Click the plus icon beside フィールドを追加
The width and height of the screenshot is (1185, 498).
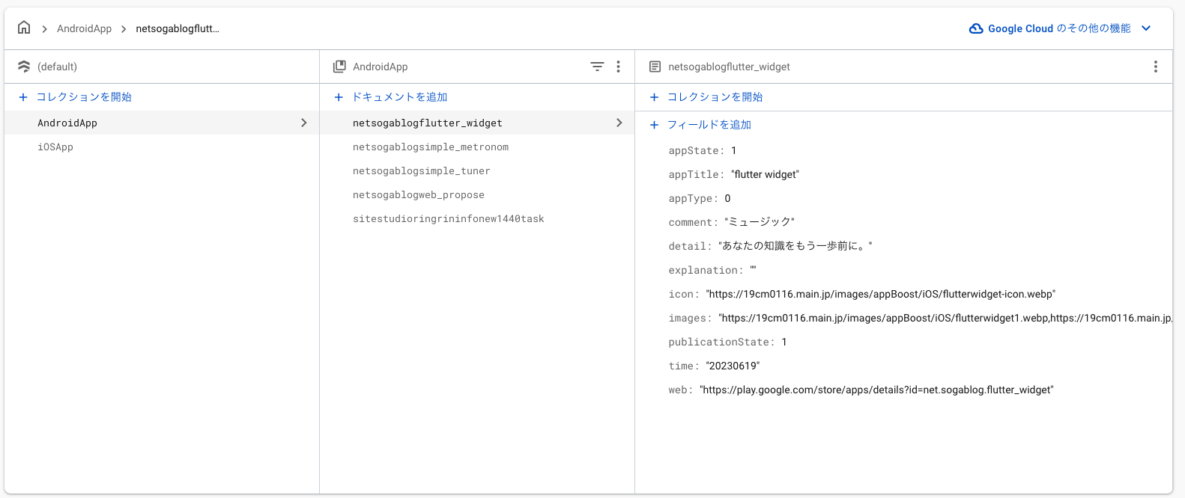click(x=654, y=125)
